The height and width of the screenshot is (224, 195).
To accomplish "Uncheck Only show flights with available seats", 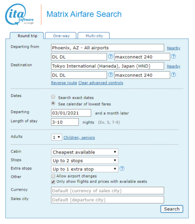I will (53, 182).
